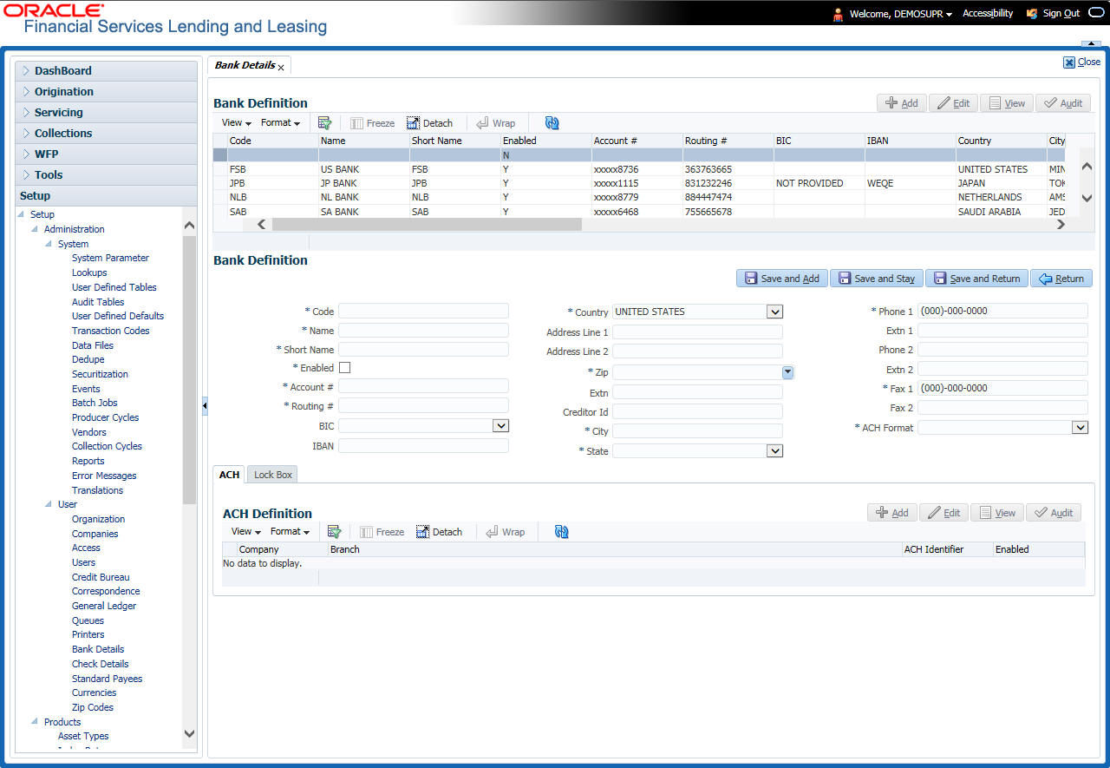Open the Country dropdown
Screen dimensions: 1110x768
tap(774, 312)
